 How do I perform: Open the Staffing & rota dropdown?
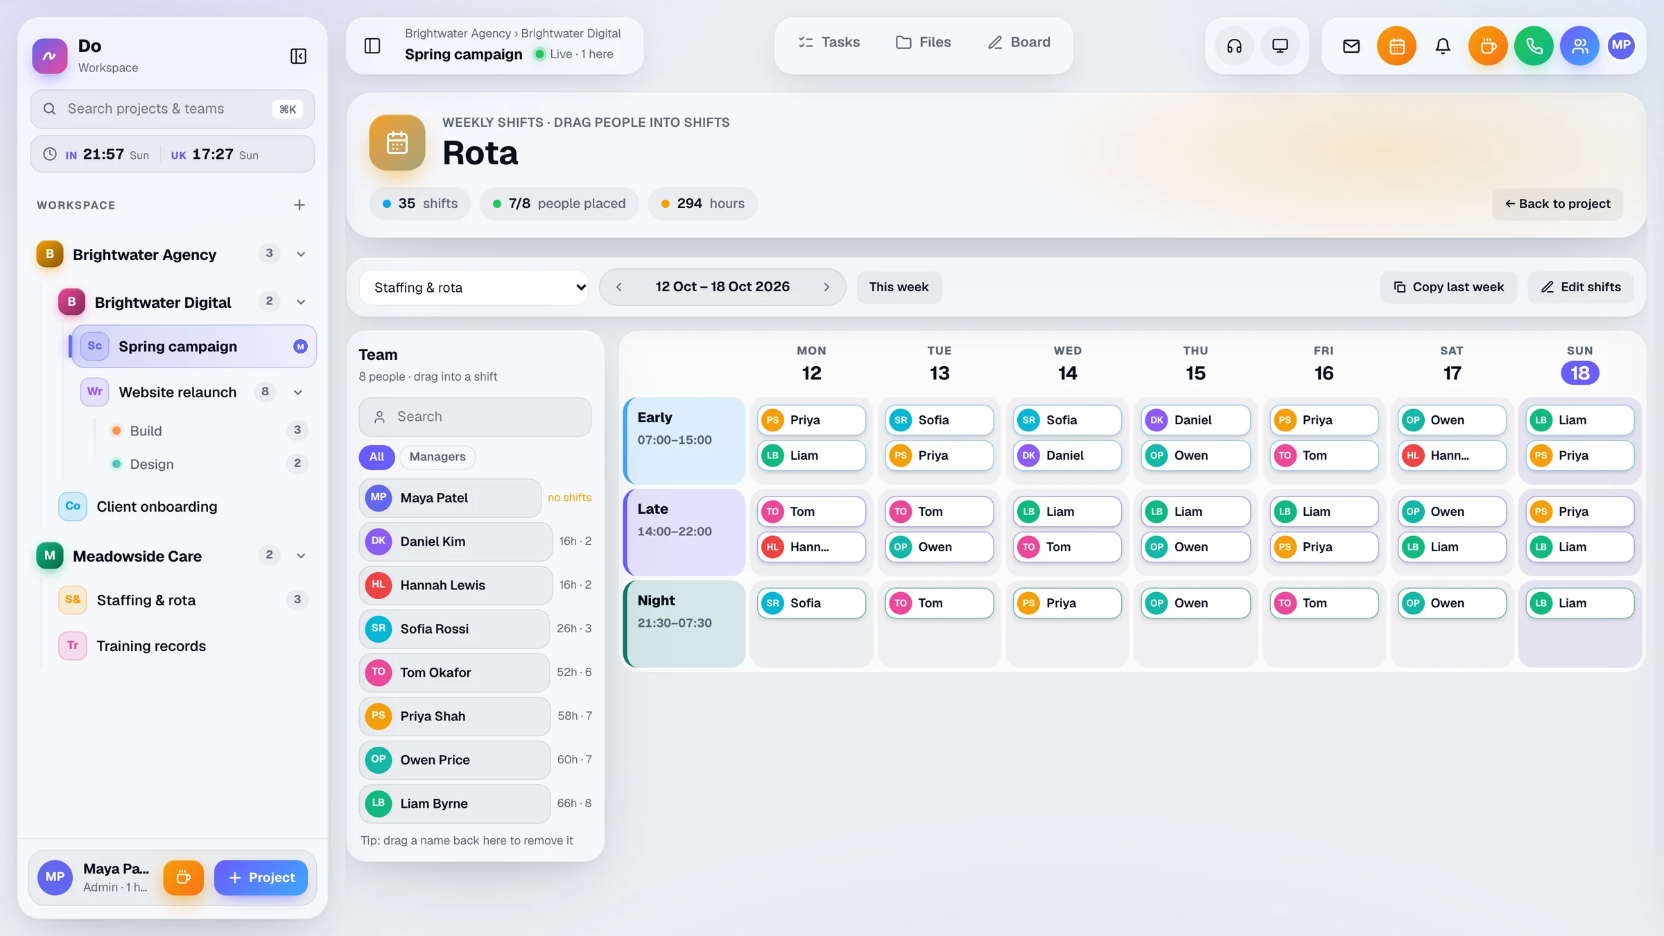click(474, 287)
